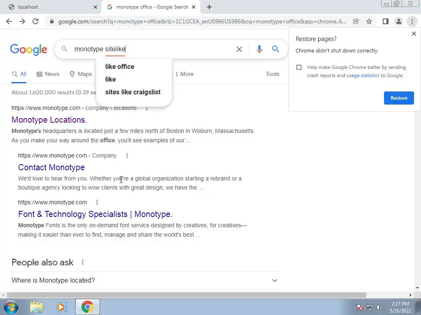Expand "Where is Monotype located?" question

146,281
